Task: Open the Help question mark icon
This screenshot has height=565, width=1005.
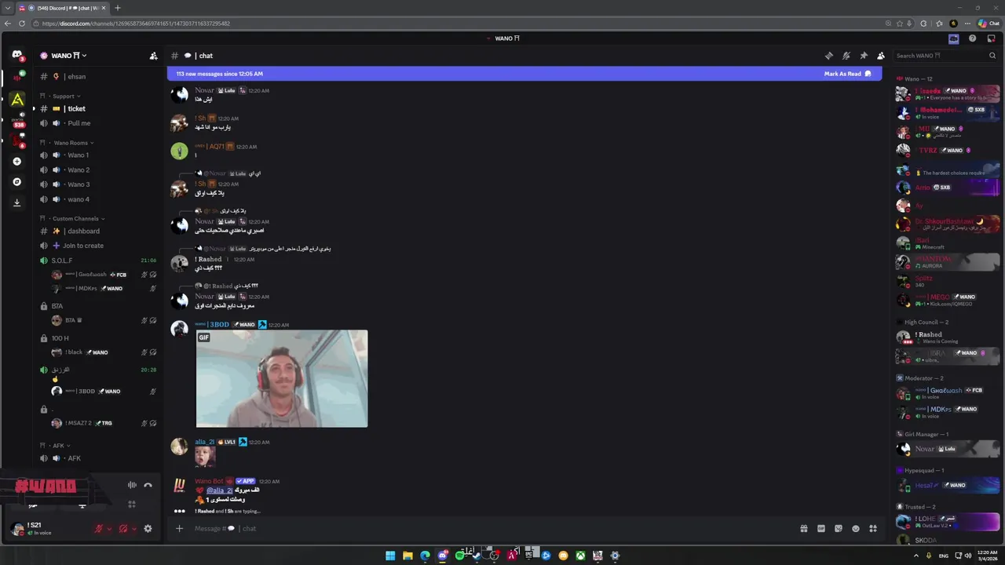Action: 973,38
